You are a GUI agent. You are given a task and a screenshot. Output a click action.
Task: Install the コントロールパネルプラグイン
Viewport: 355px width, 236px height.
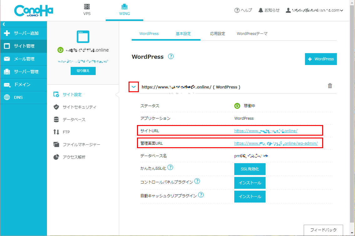tap(250, 183)
